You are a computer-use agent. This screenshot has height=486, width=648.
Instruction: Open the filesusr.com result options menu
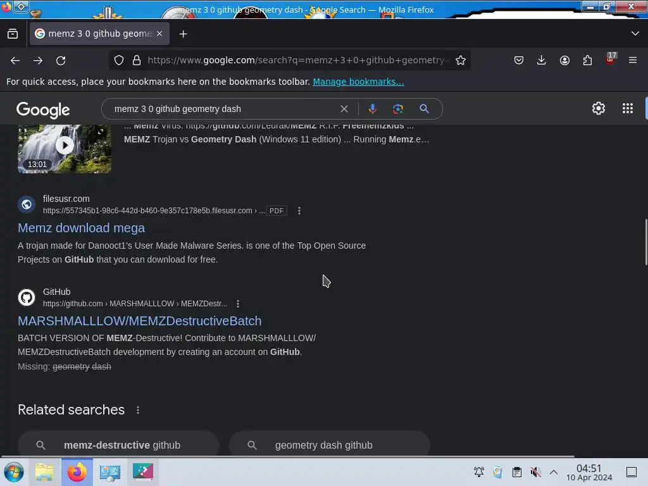299,211
